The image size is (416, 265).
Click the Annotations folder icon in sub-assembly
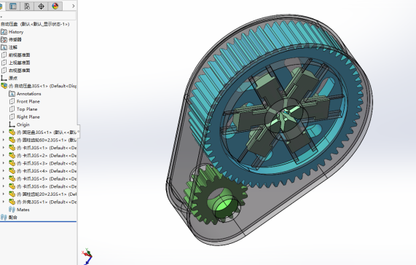click(12, 93)
